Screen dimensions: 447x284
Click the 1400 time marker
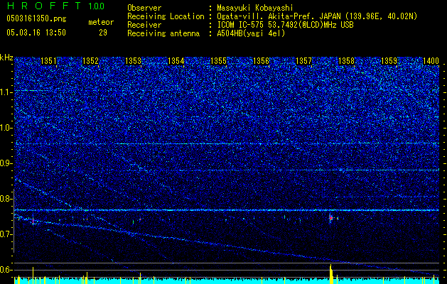[431, 61]
